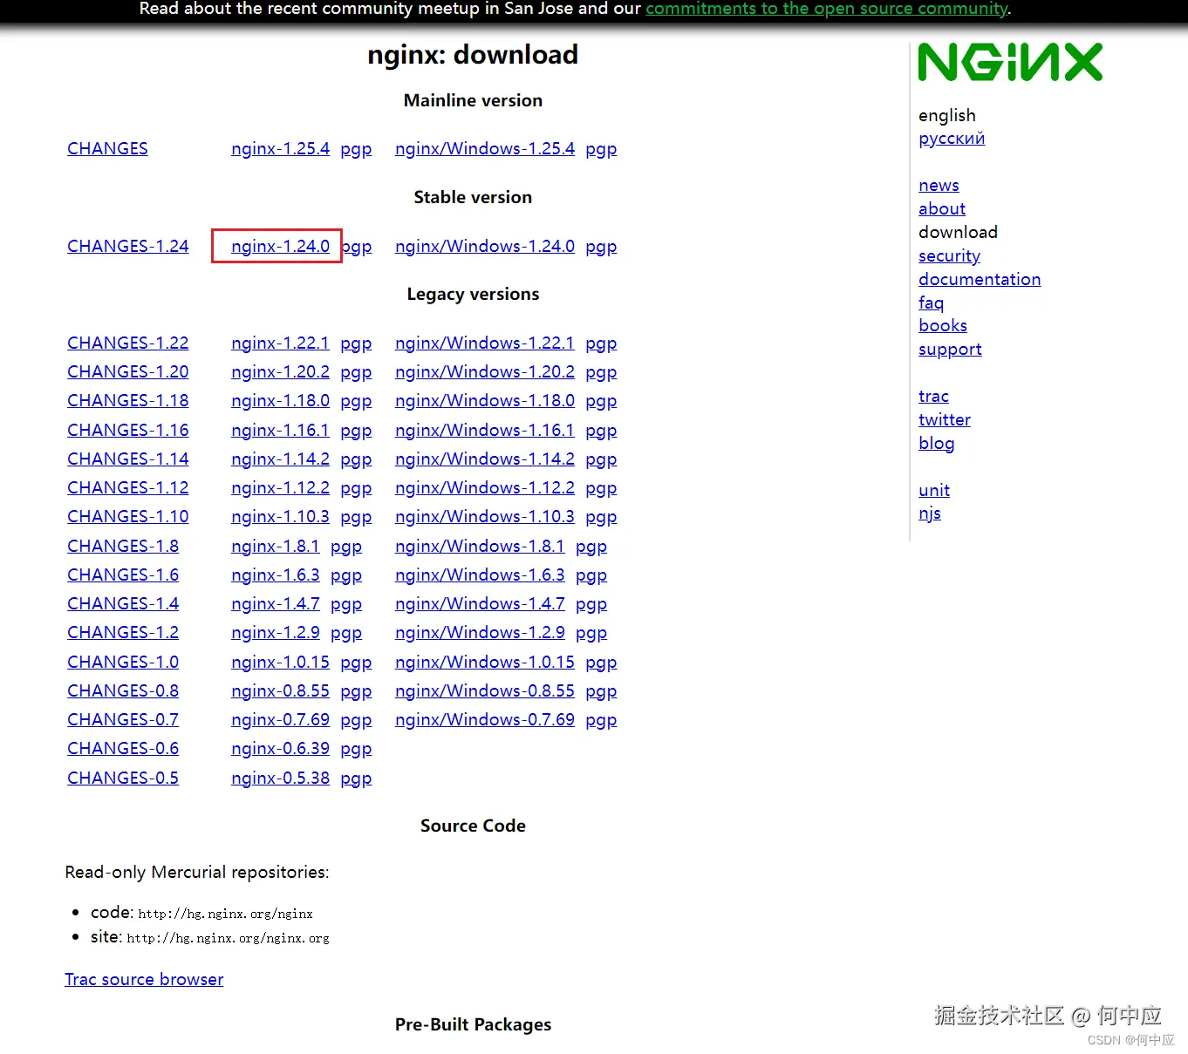Download nginx-1.20.2 source

[x=280, y=372]
